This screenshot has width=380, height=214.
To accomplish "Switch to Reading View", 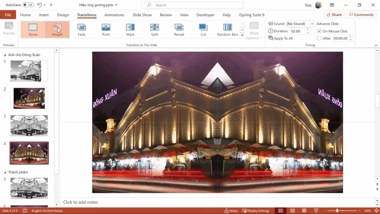I will (x=304, y=211).
